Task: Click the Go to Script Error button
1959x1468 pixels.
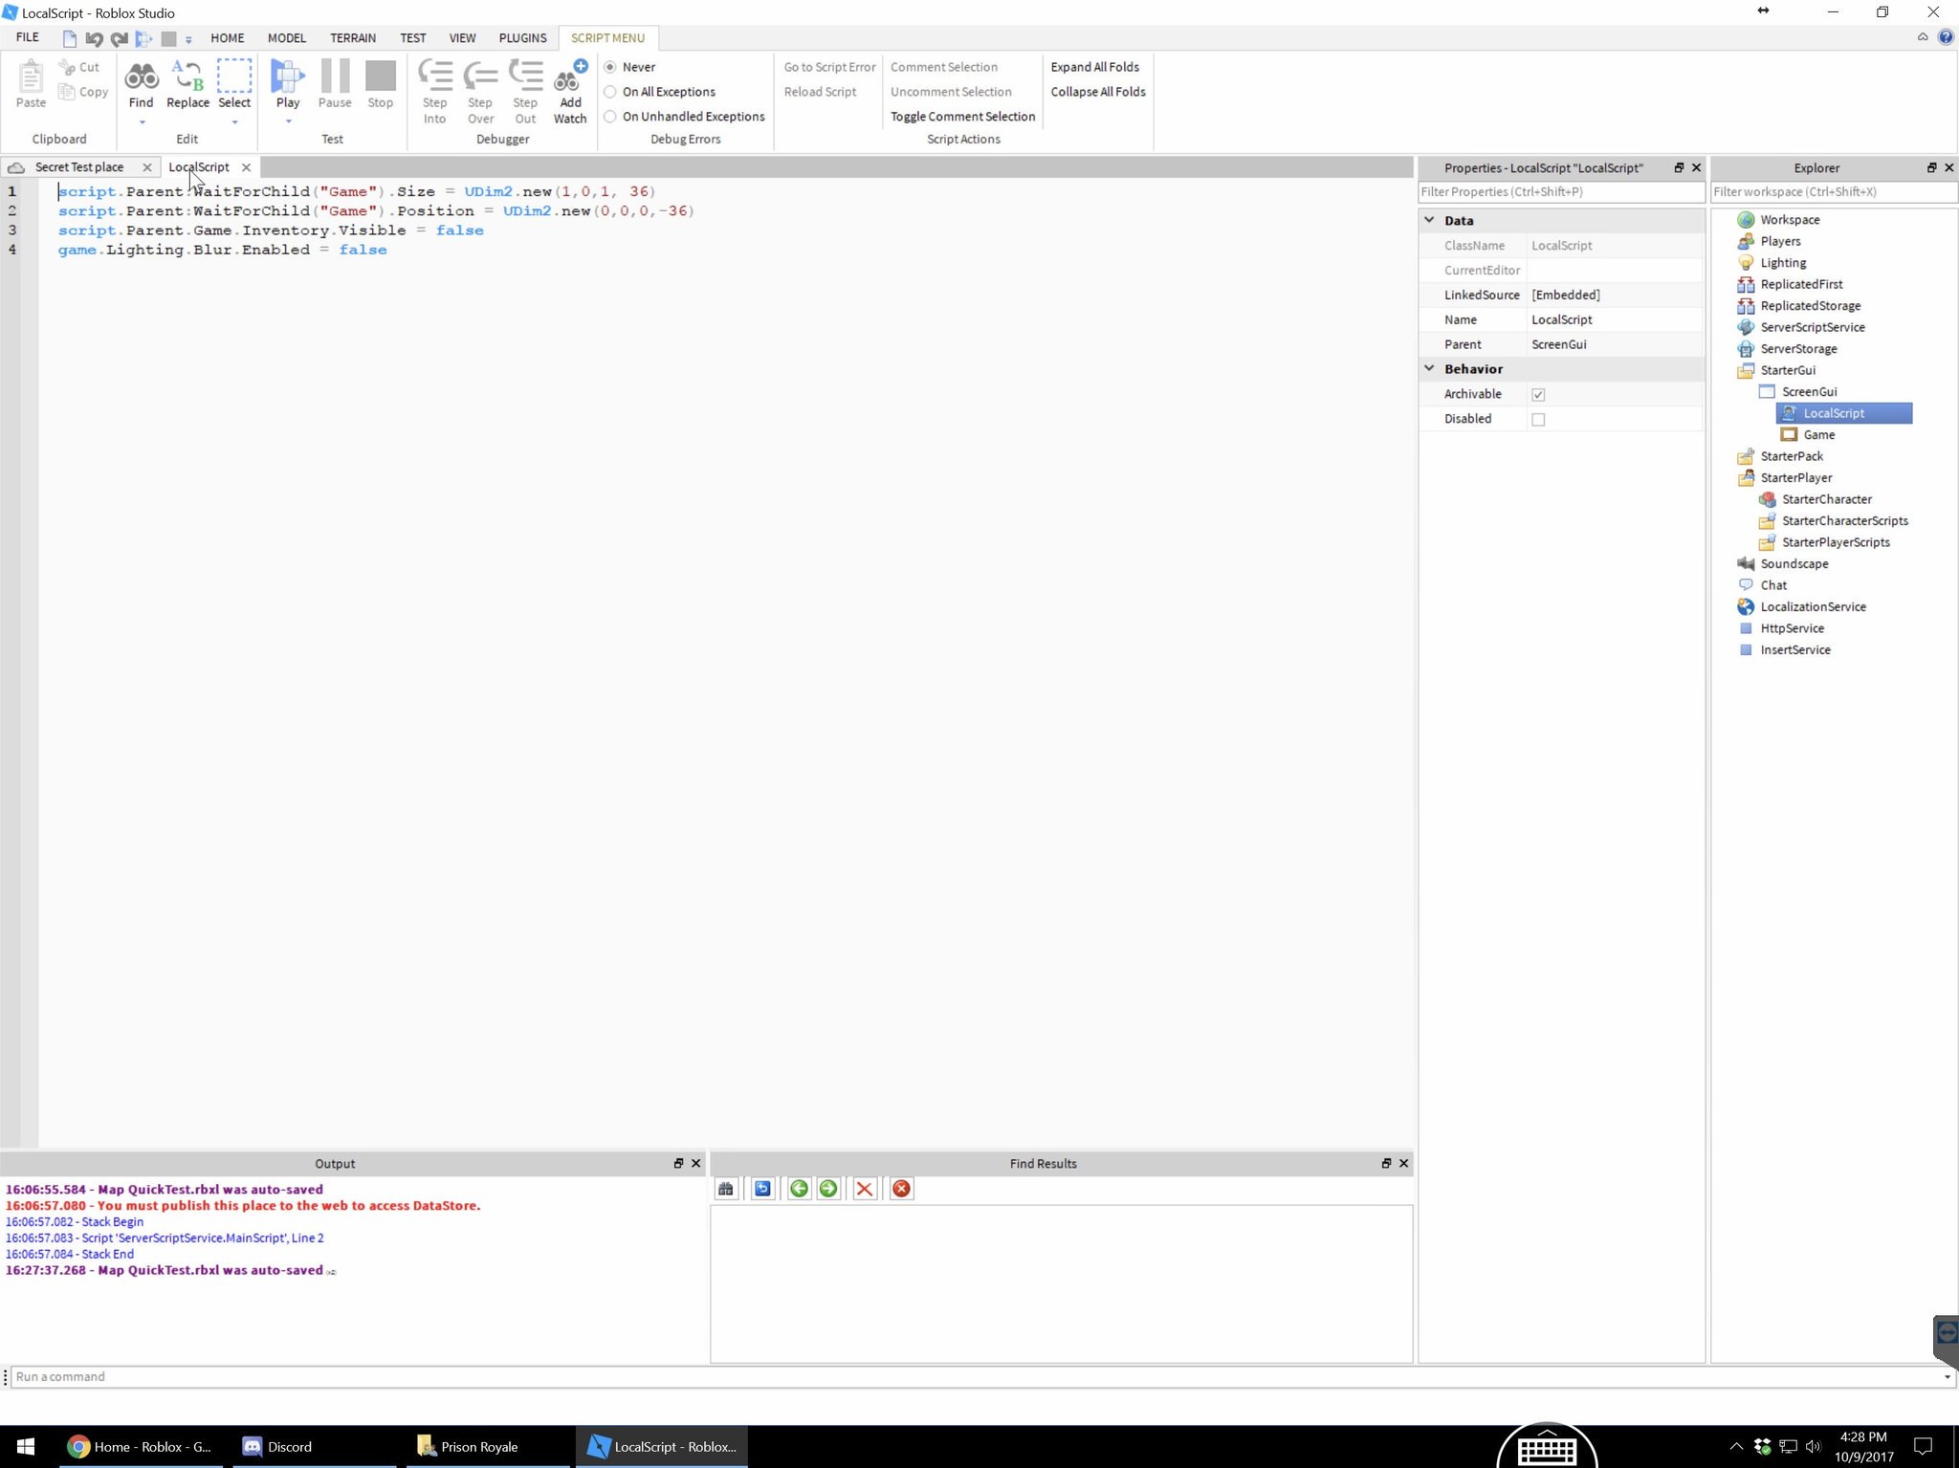Action: point(830,65)
